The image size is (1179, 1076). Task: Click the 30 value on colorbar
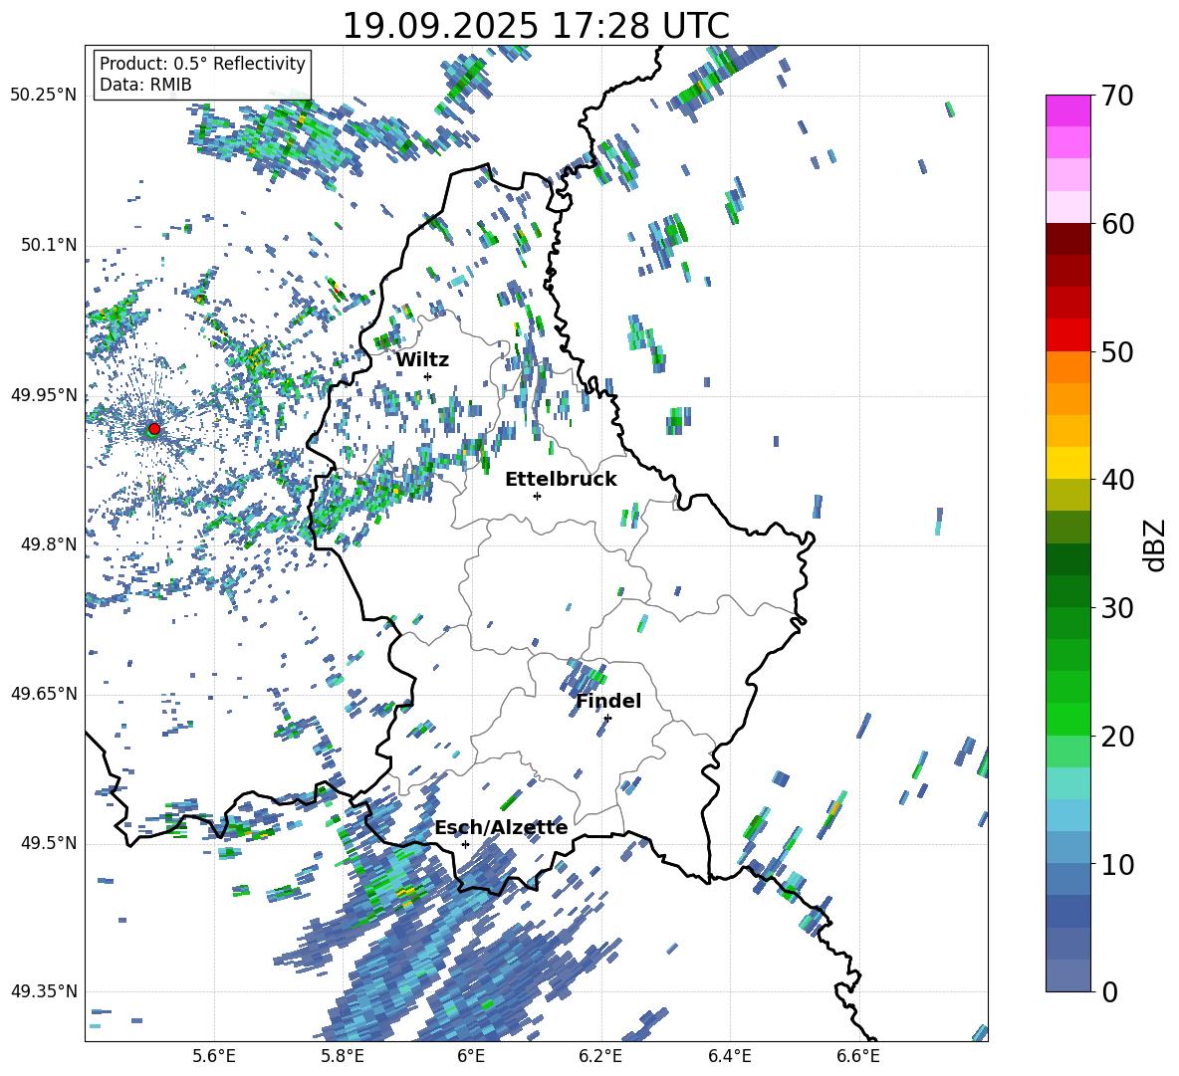(x=1117, y=607)
